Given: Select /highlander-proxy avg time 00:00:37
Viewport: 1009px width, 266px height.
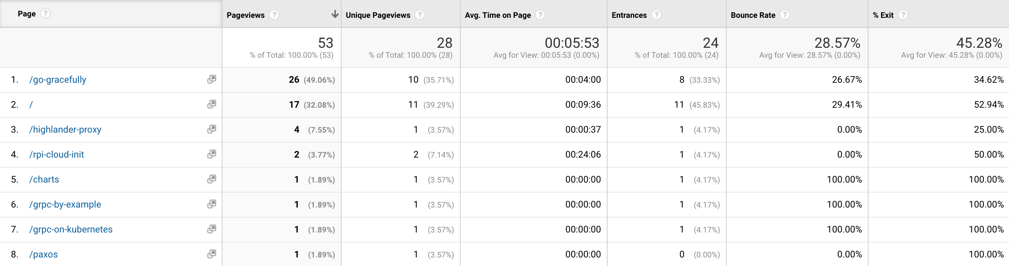Looking at the screenshot, I should [x=583, y=130].
